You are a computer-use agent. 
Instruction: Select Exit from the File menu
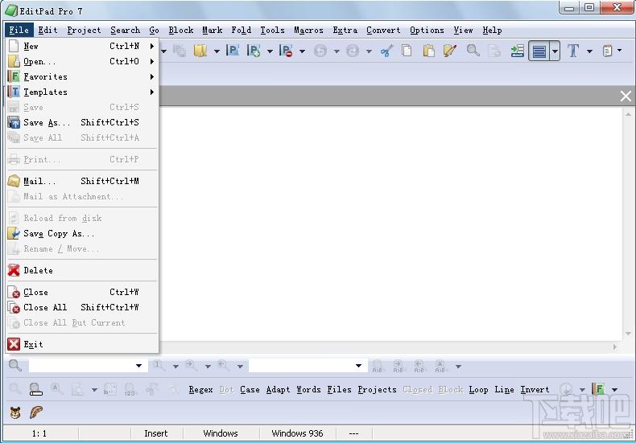click(x=82, y=344)
